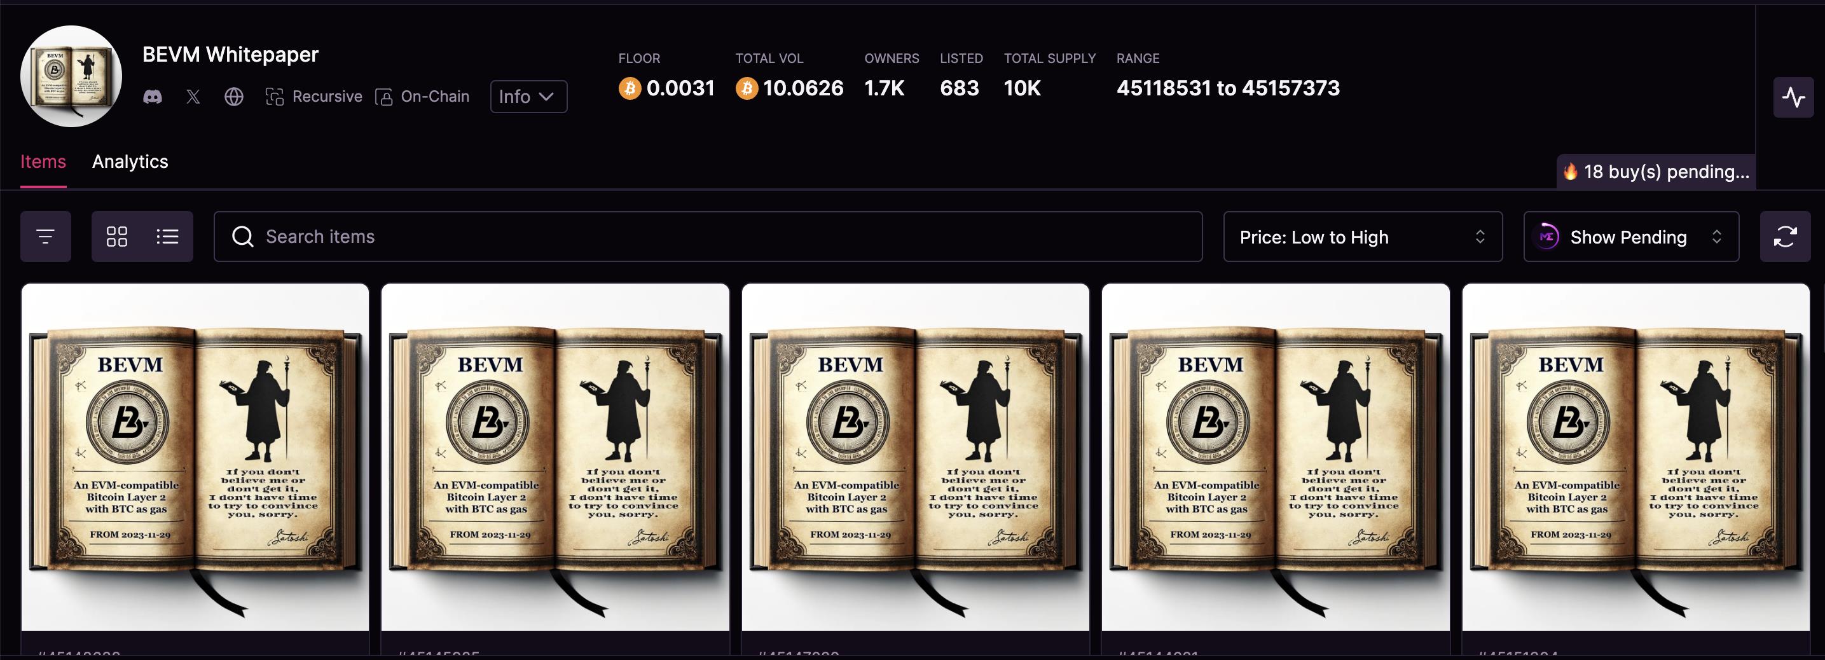The image size is (1825, 660).
Task: Click the search magnifier icon
Action: tap(242, 237)
